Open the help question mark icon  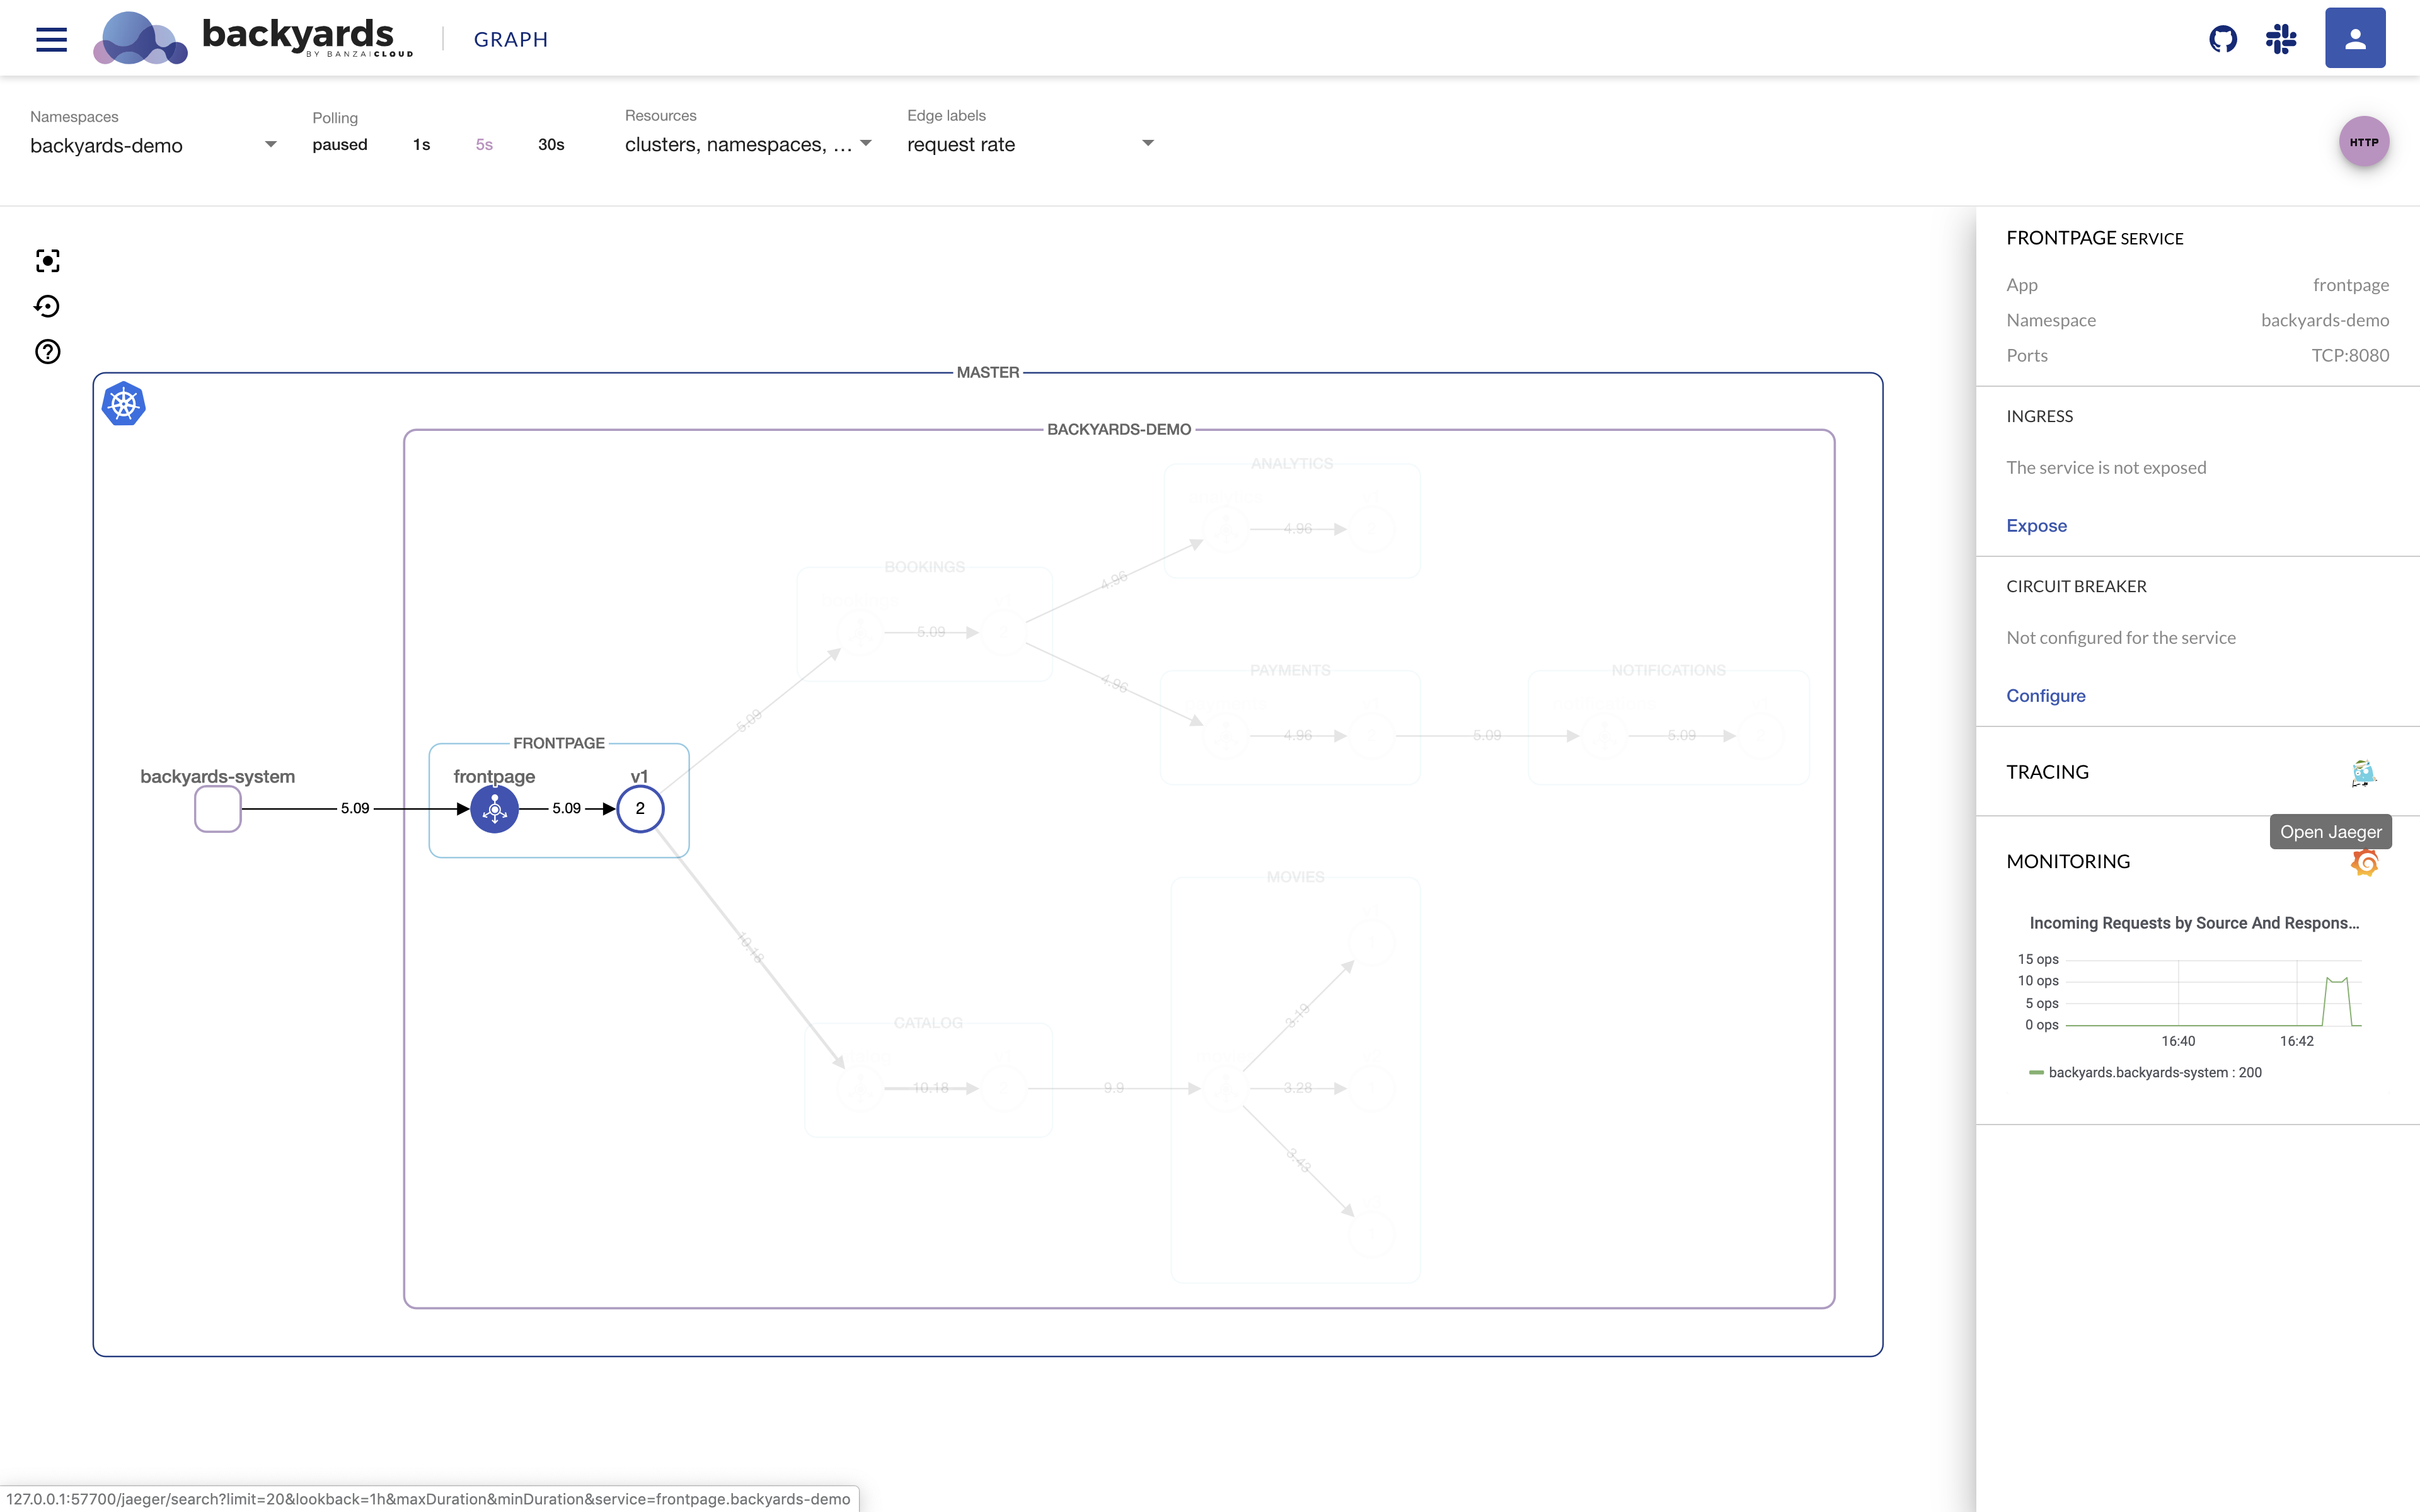tap(47, 352)
